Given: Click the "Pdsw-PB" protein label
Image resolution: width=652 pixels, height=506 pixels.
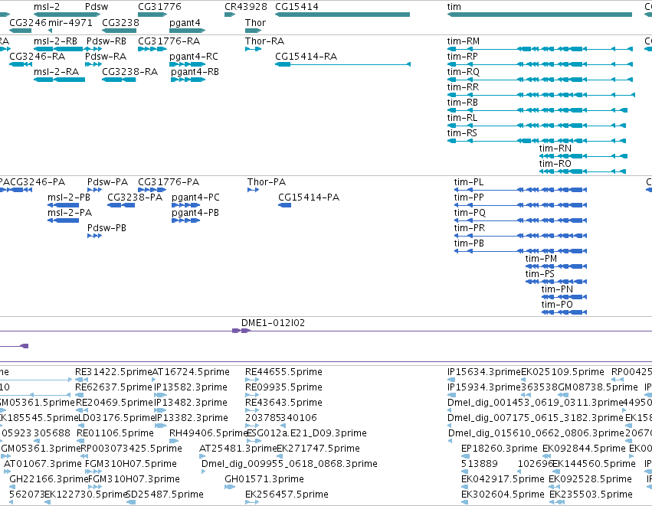Looking at the screenshot, I should click(106, 227).
